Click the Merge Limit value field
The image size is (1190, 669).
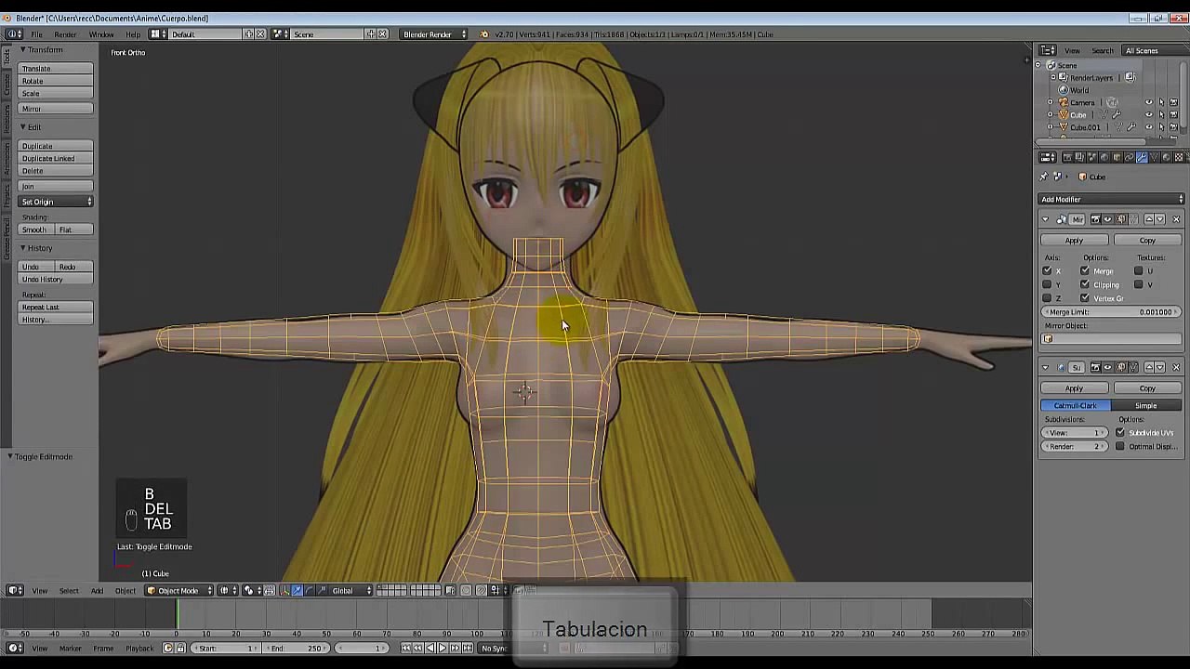[x=1111, y=312]
